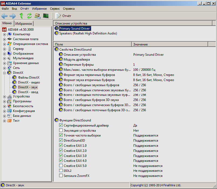Click the green Up arrow toolbar icon
The width and height of the screenshot is (217, 189).
21,16
